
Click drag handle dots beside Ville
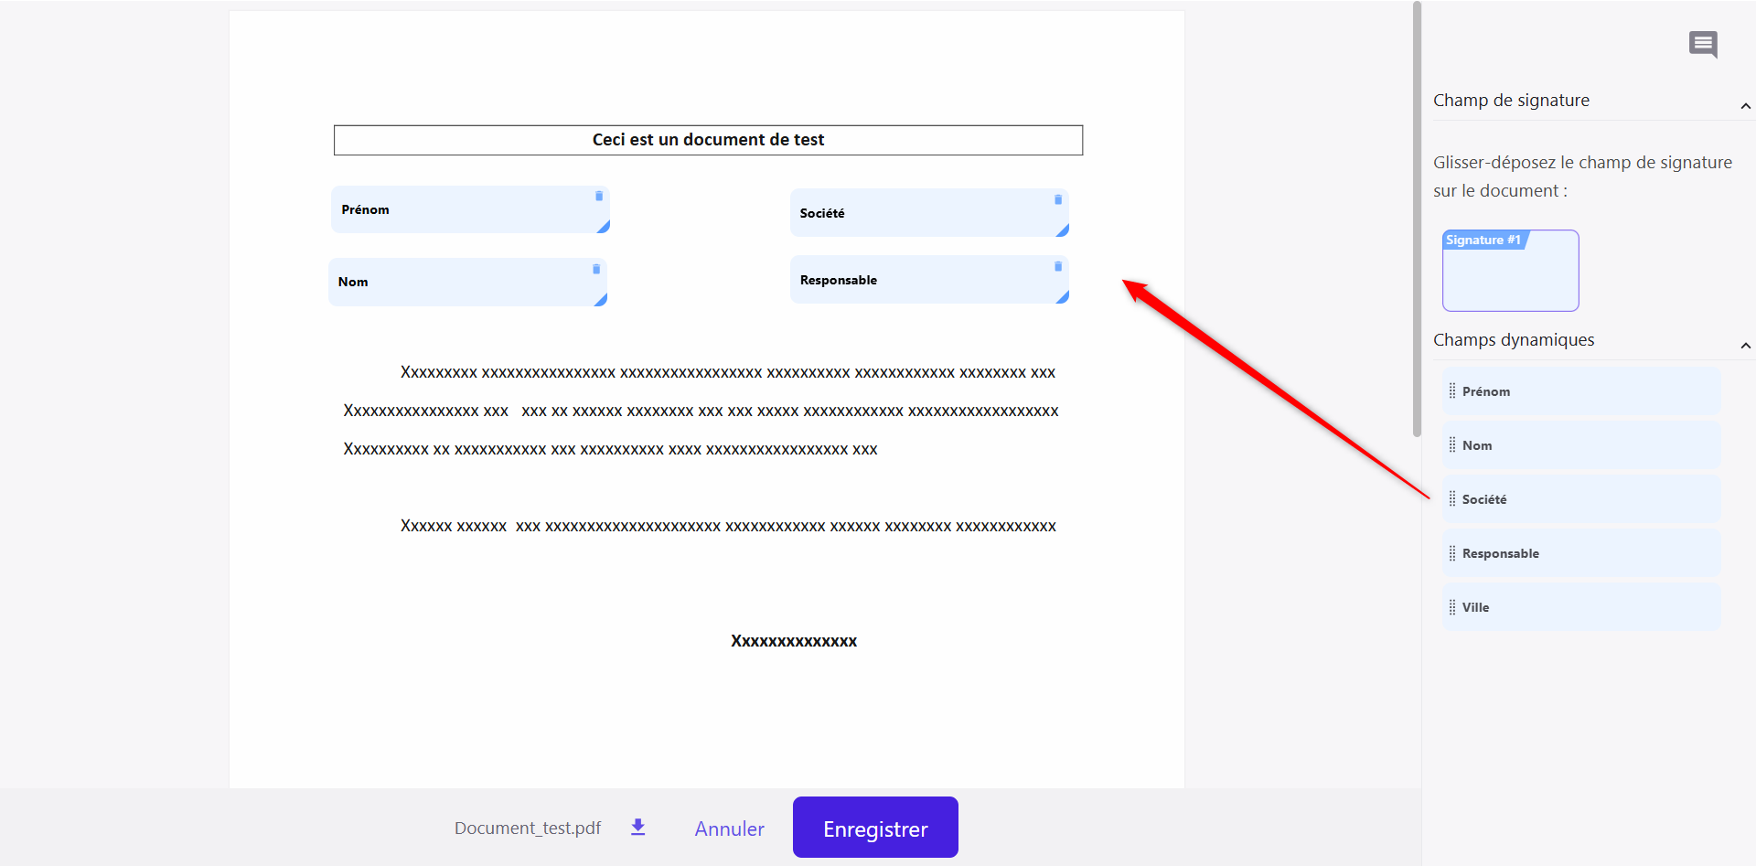1452,607
